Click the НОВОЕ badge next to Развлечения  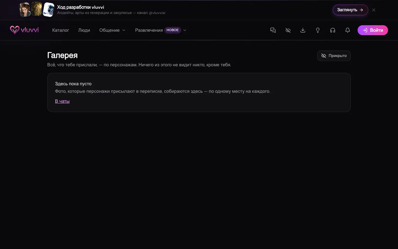(x=173, y=30)
